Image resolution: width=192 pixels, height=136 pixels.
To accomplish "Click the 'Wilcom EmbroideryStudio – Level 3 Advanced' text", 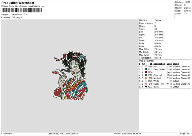I will pyautogui.click(x=23, y=6).
